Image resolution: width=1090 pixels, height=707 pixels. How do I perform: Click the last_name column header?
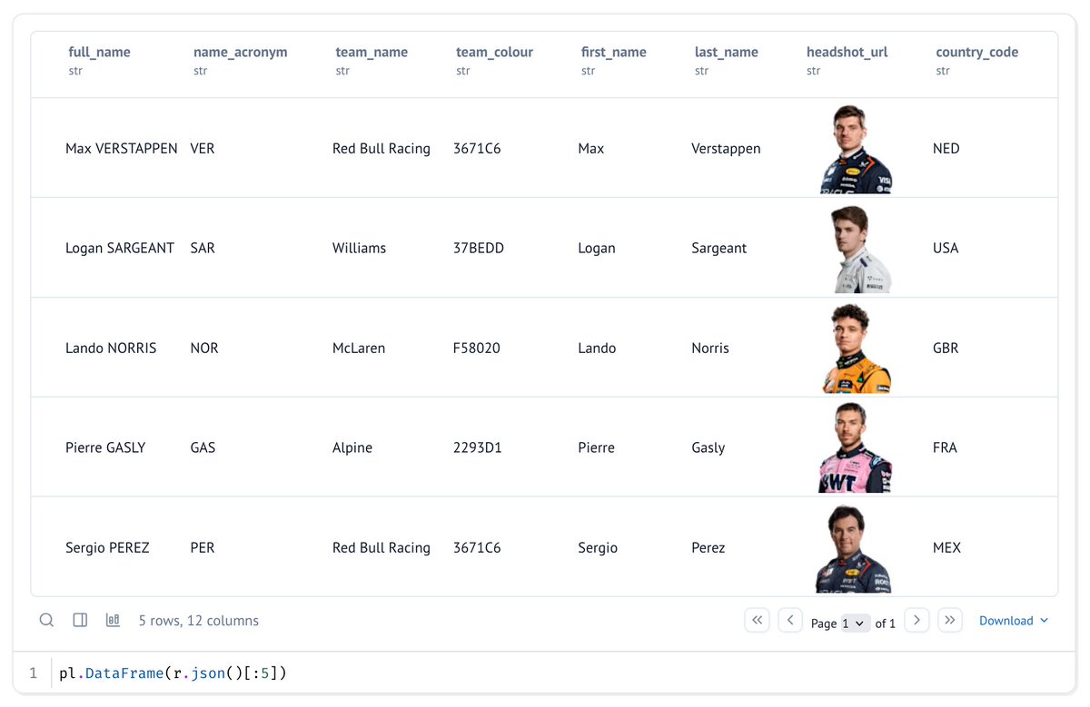pyautogui.click(x=726, y=52)
